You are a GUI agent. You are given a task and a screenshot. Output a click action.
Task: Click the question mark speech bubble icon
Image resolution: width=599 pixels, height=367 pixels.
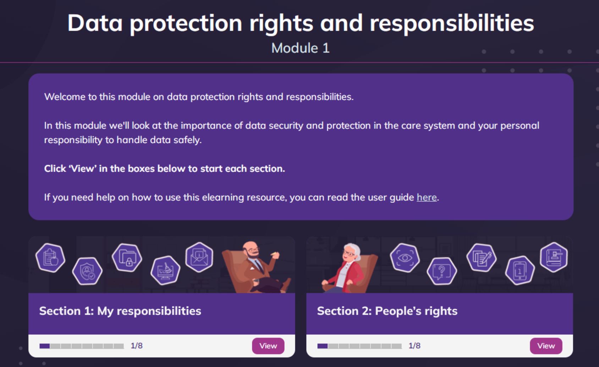pos(442,271)
